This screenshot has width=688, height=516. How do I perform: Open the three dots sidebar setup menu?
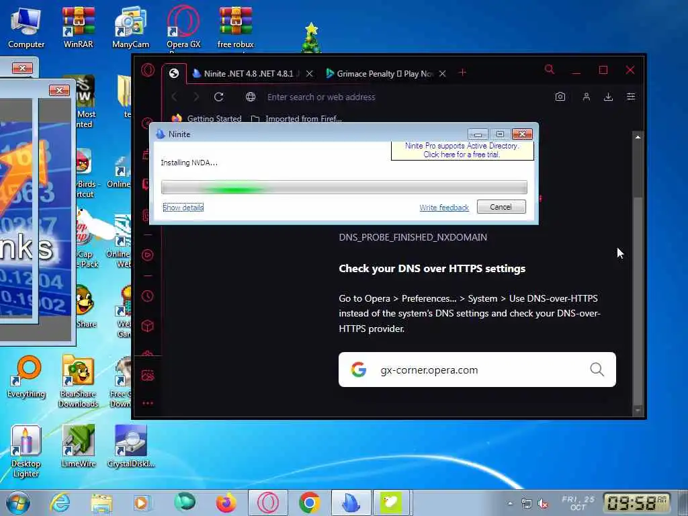pos(148,403)
